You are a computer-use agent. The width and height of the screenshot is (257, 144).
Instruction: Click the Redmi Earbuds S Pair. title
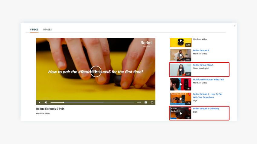pos(50,109)
